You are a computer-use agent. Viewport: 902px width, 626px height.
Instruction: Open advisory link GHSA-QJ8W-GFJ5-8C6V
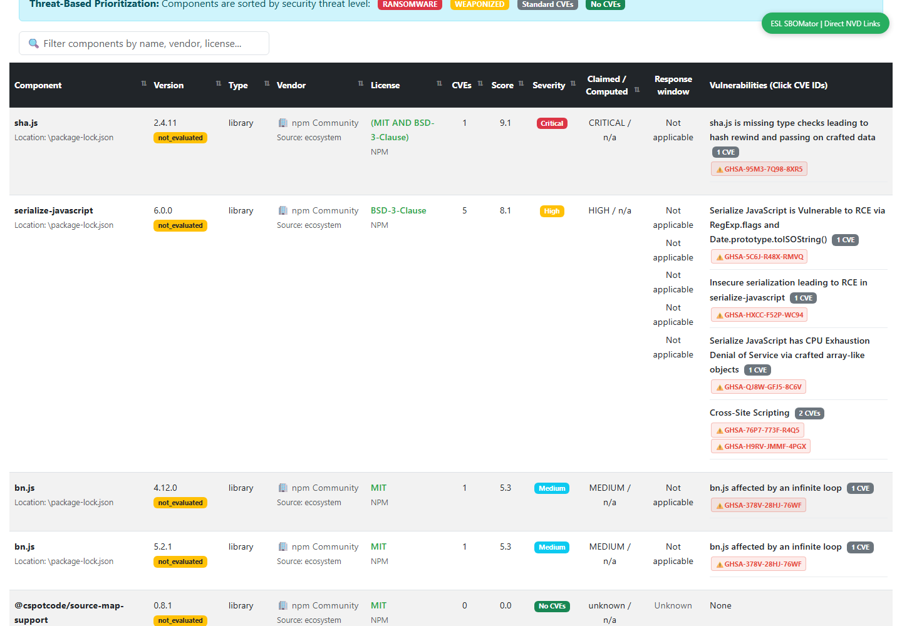coord(759,387)
